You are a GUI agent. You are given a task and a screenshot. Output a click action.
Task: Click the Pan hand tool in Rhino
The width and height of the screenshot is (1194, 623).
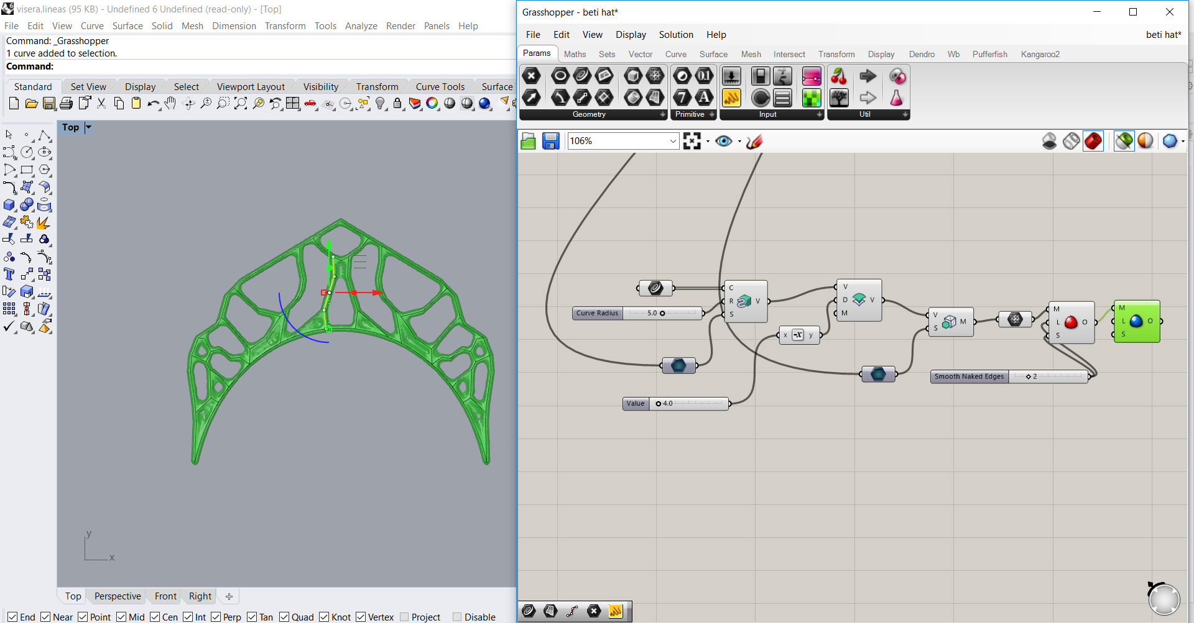click(x=170, y=103)
